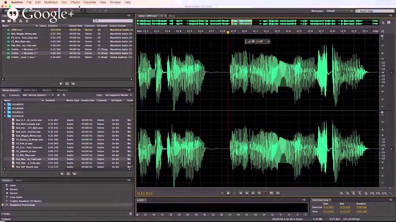
Task: Fast forward using transport control
Action: point(253,193)
